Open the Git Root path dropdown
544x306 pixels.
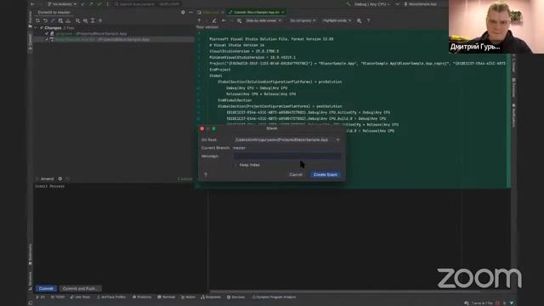(x=337, y=139)
